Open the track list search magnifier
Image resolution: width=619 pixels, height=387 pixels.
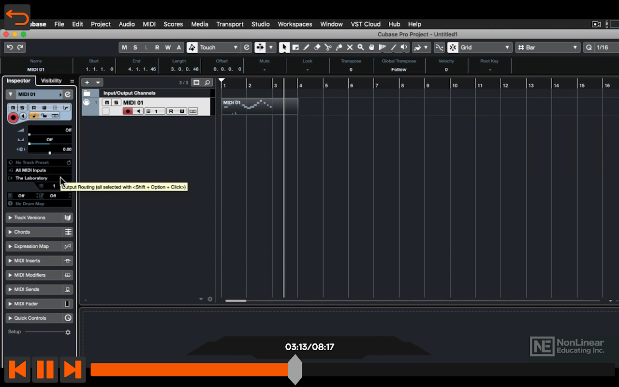tap(207, 83)
